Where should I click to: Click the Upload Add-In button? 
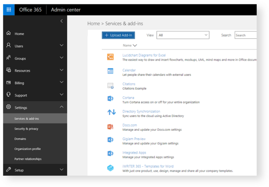coord(118,35)
